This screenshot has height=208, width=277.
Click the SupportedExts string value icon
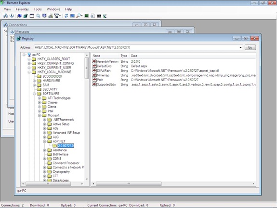[x=94, y=84]
